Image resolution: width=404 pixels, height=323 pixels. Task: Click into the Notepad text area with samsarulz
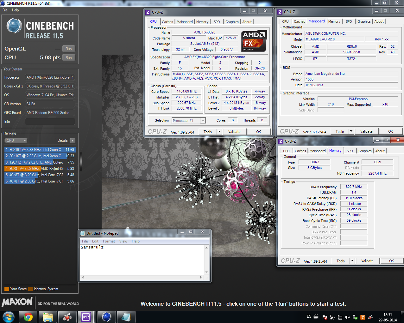(142, 260)
